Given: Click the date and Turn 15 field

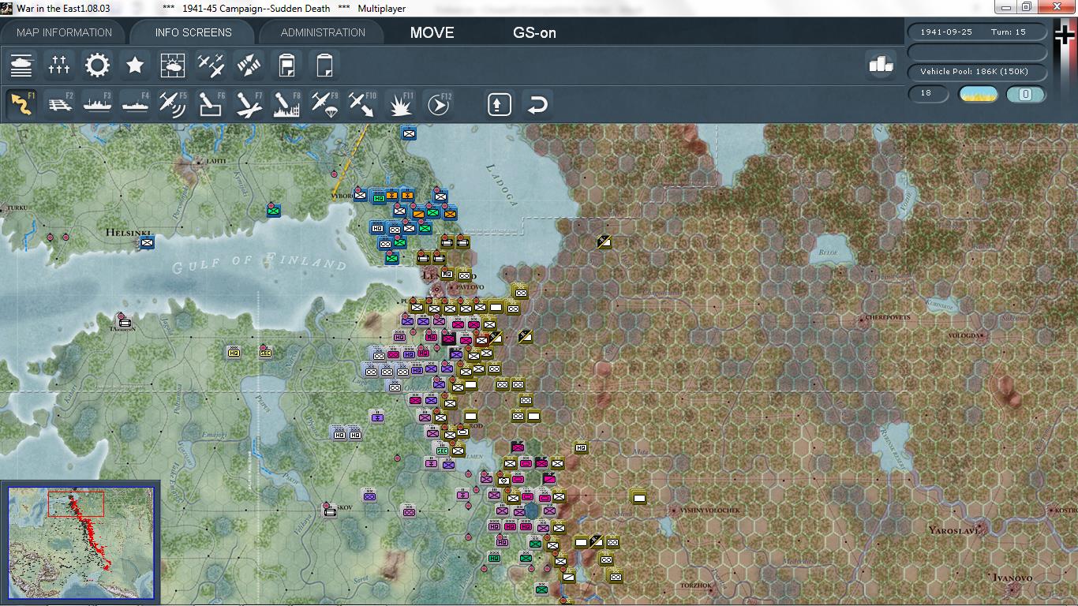Looking at the screenshot, I should pos(979,32).
